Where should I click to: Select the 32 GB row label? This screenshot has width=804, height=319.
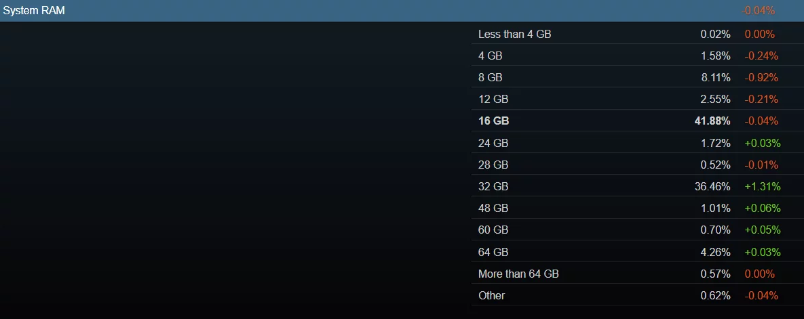[x=493, y=186]
